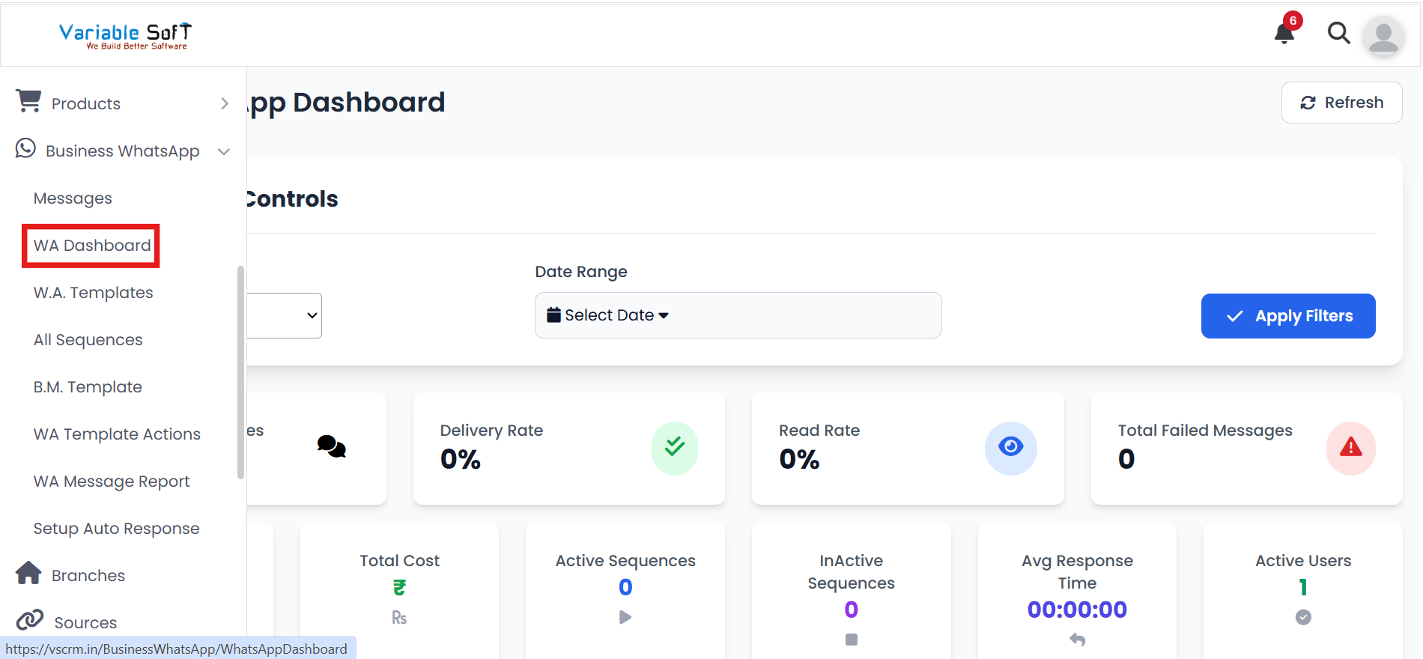Click the Refresh button

click(1341, 103)
